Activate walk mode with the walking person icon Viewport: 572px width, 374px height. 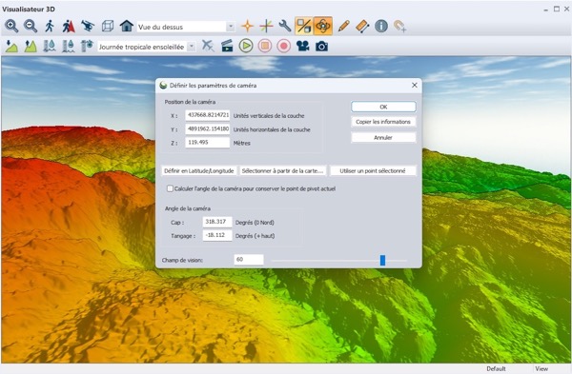point(50,27)
